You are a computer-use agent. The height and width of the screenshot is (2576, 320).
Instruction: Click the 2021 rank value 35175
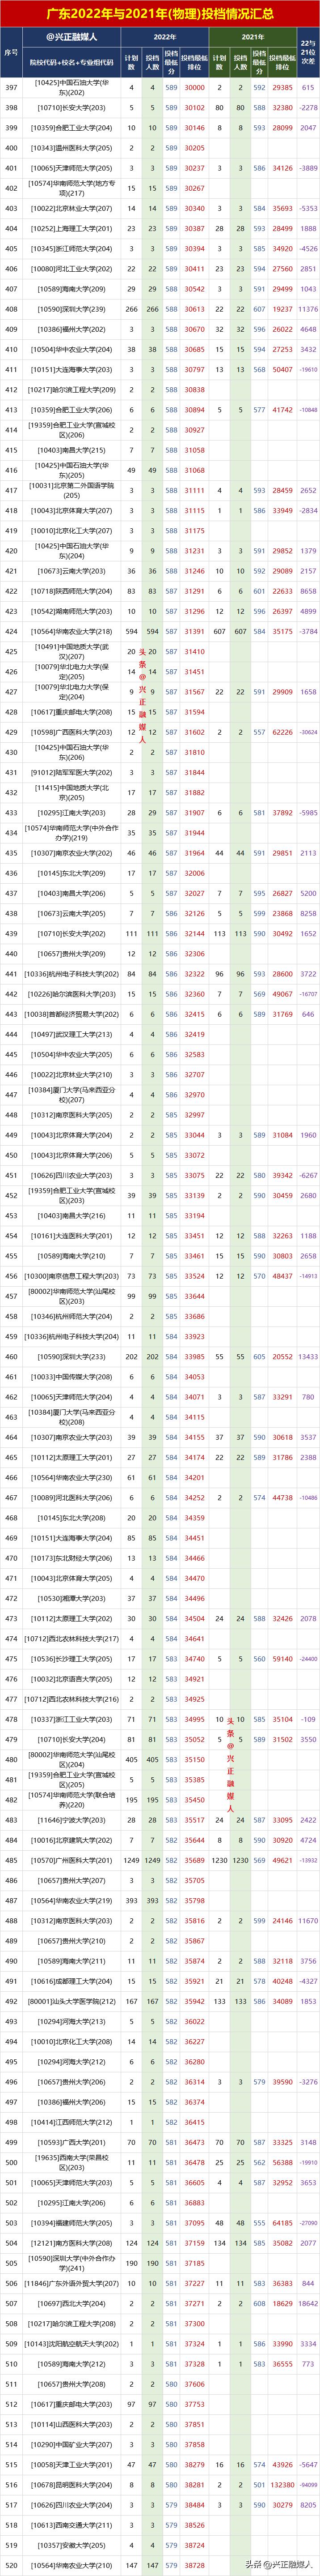point(283,632)
